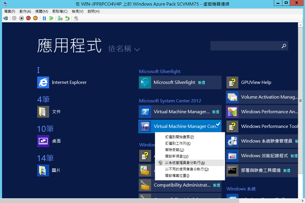Open the 桌面 desktop icon
305x203 pixels.
click(x=43, y=141)
